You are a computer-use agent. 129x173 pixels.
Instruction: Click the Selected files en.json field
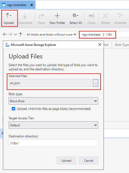coord(50,83)
